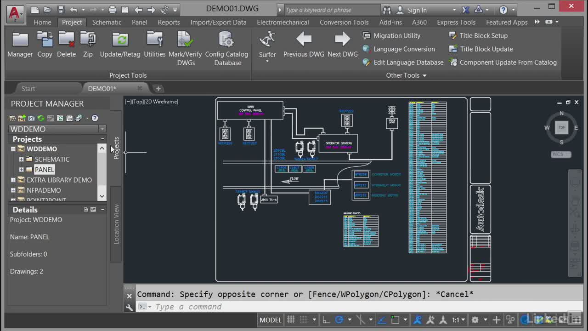Toggle polar tracking in status bar

click(x=339, y=320)
